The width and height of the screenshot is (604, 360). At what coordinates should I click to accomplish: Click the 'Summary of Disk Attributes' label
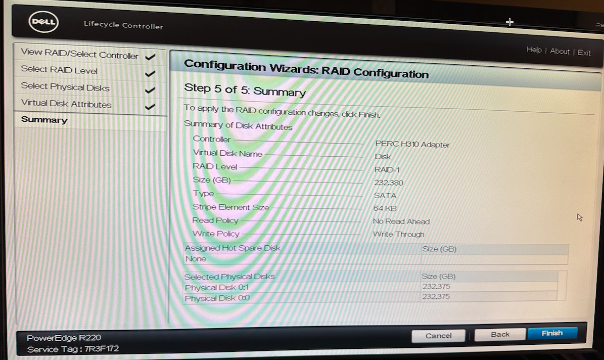(x=238, y=125)
